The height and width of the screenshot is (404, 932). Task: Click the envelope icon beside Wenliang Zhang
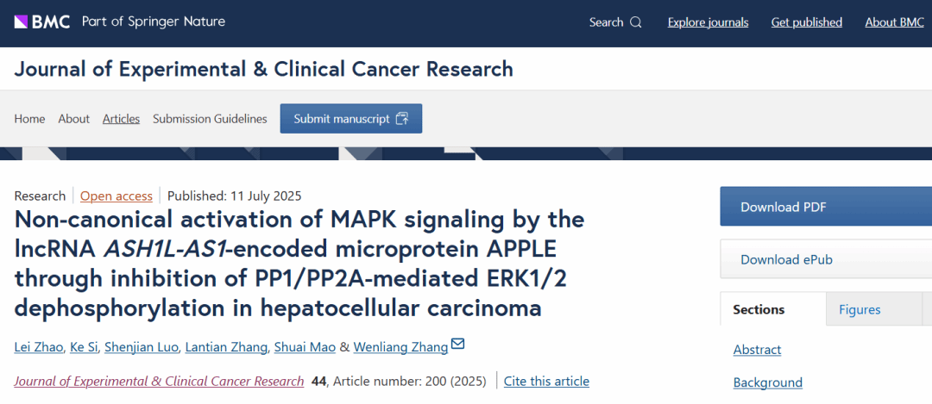point(457,345)
